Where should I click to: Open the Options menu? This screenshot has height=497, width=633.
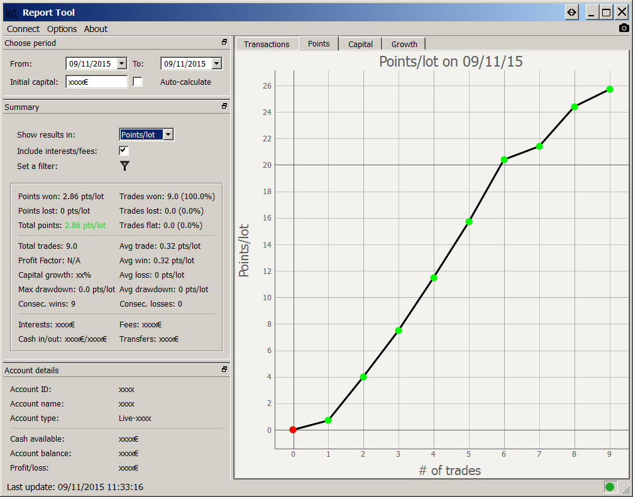62,29
